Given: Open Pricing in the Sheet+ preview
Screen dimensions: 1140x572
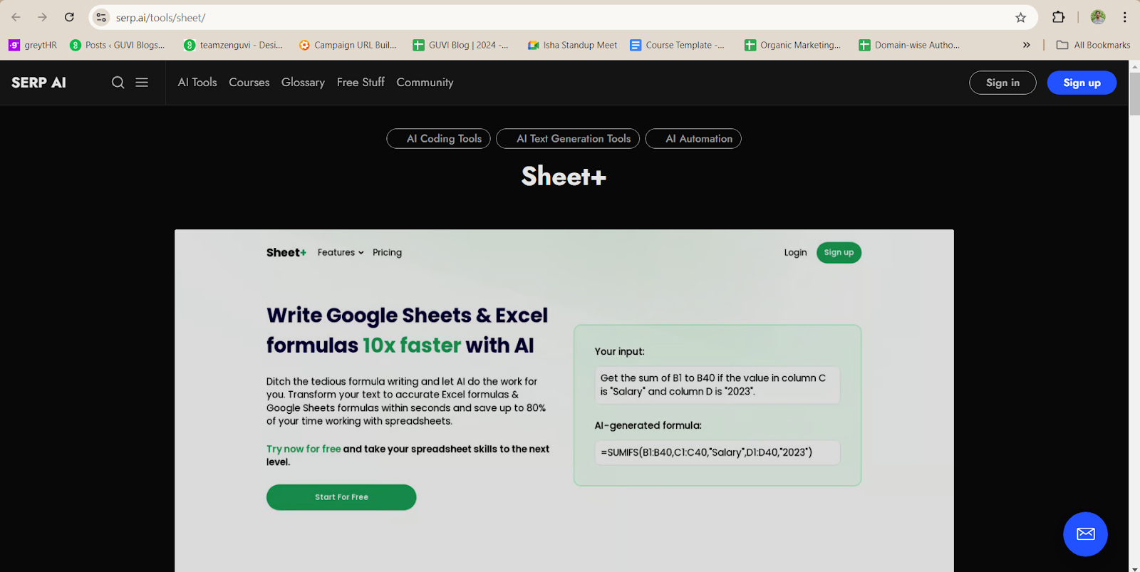Looking at the screenshot, I should 387,252.
